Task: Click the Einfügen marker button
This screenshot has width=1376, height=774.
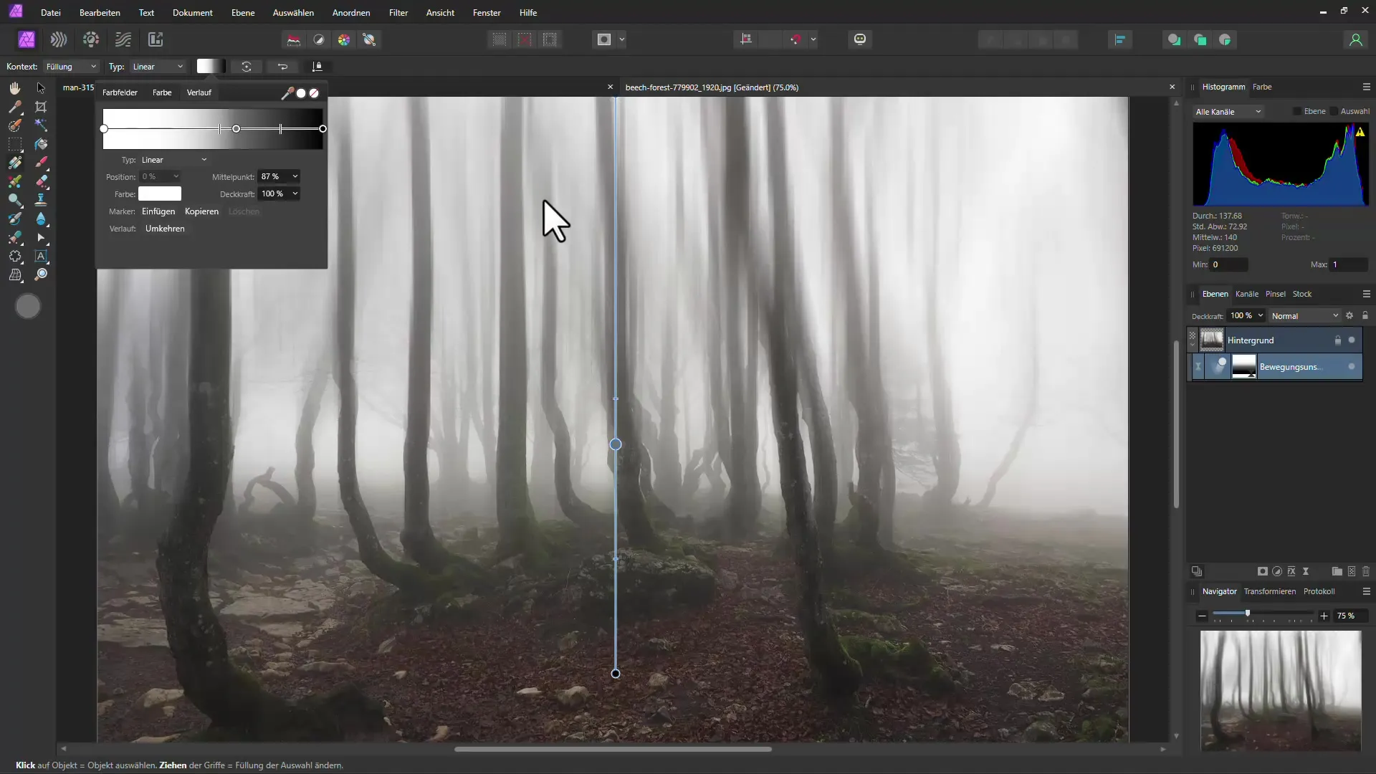Action: (x=158, y=210)
